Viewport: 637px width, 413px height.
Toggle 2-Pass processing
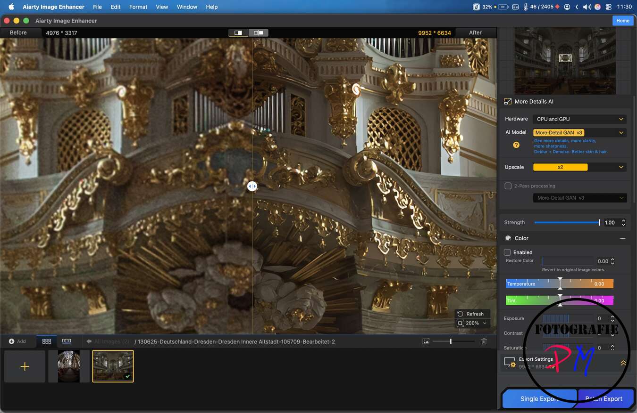(508, 186)
